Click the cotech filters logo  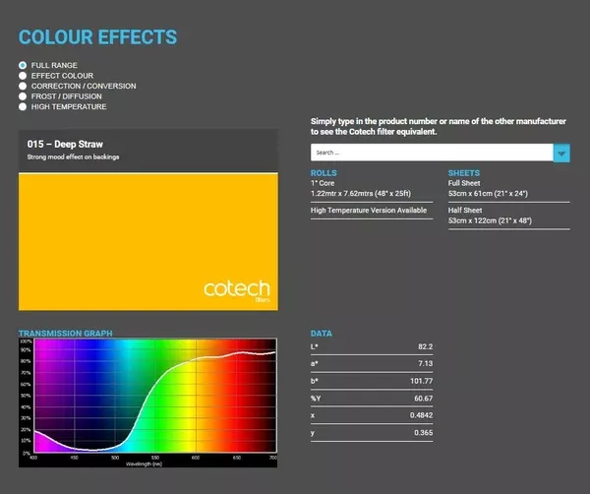[x=237, y=290]
